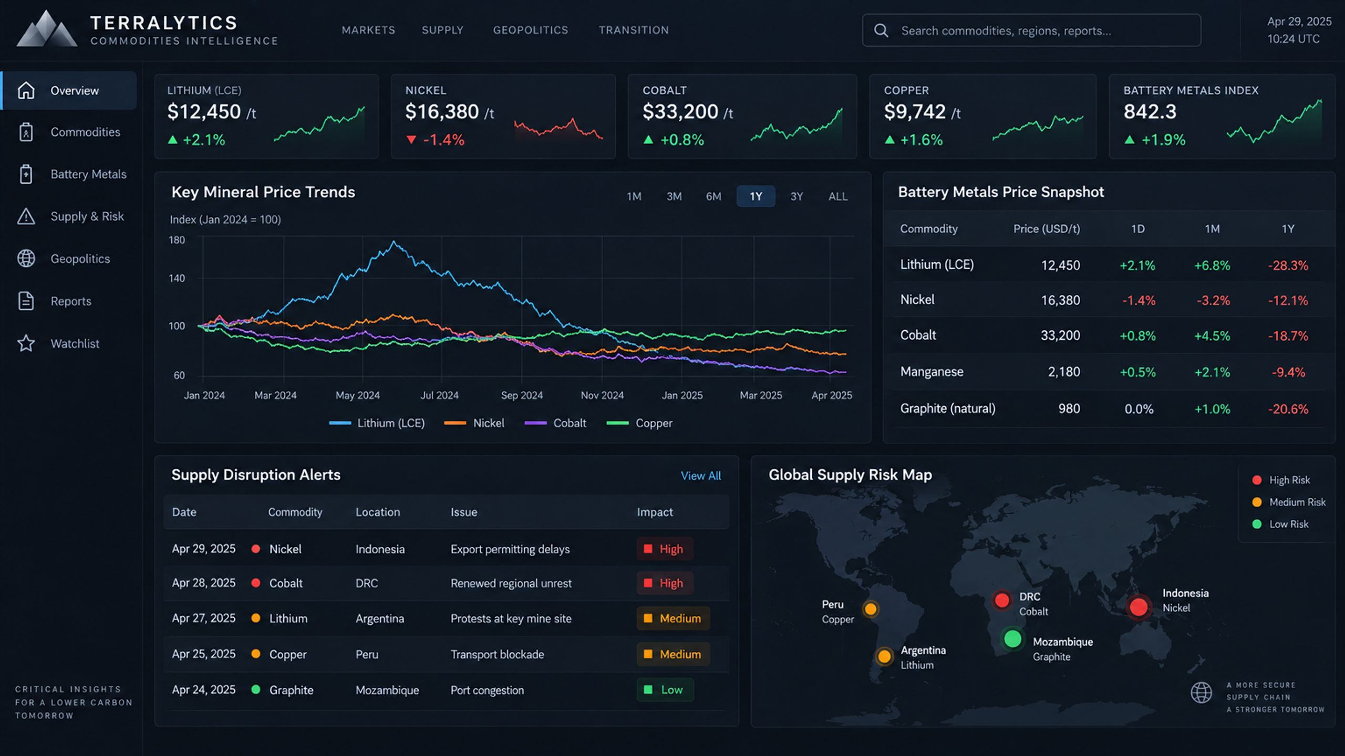This screenshot has height=756, width=1345.
Task: Select the Apr 27, 2025 Lithium alert row
Action: coord(446,618)
